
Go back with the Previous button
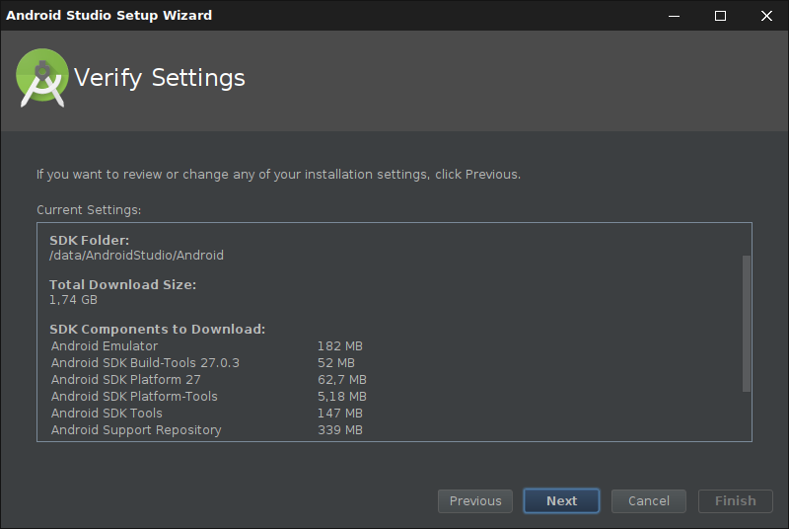pyautogui.click(x=475, y=501)
